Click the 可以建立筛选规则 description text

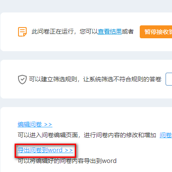(x=53, y=79)
